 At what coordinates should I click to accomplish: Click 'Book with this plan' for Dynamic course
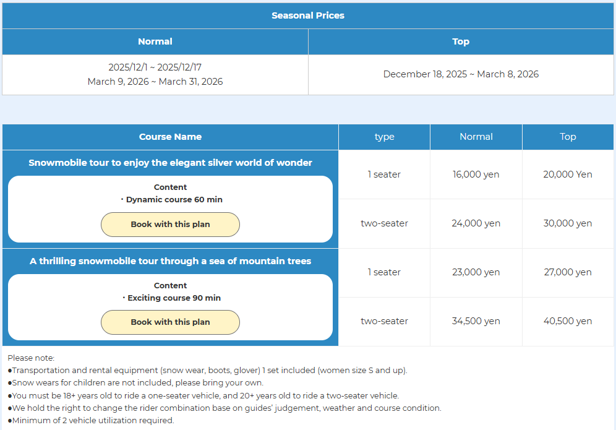170,225
